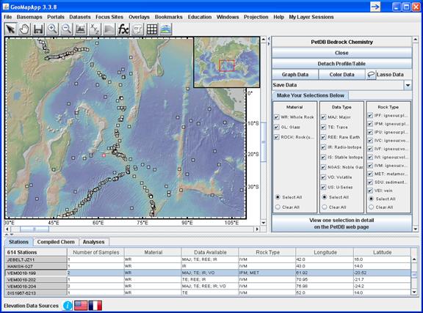Uncheck MET: metamorphic rock type

pos(370,174)
